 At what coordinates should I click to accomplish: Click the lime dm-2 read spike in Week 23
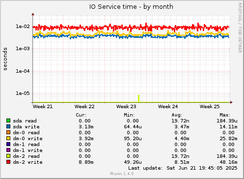139,98
